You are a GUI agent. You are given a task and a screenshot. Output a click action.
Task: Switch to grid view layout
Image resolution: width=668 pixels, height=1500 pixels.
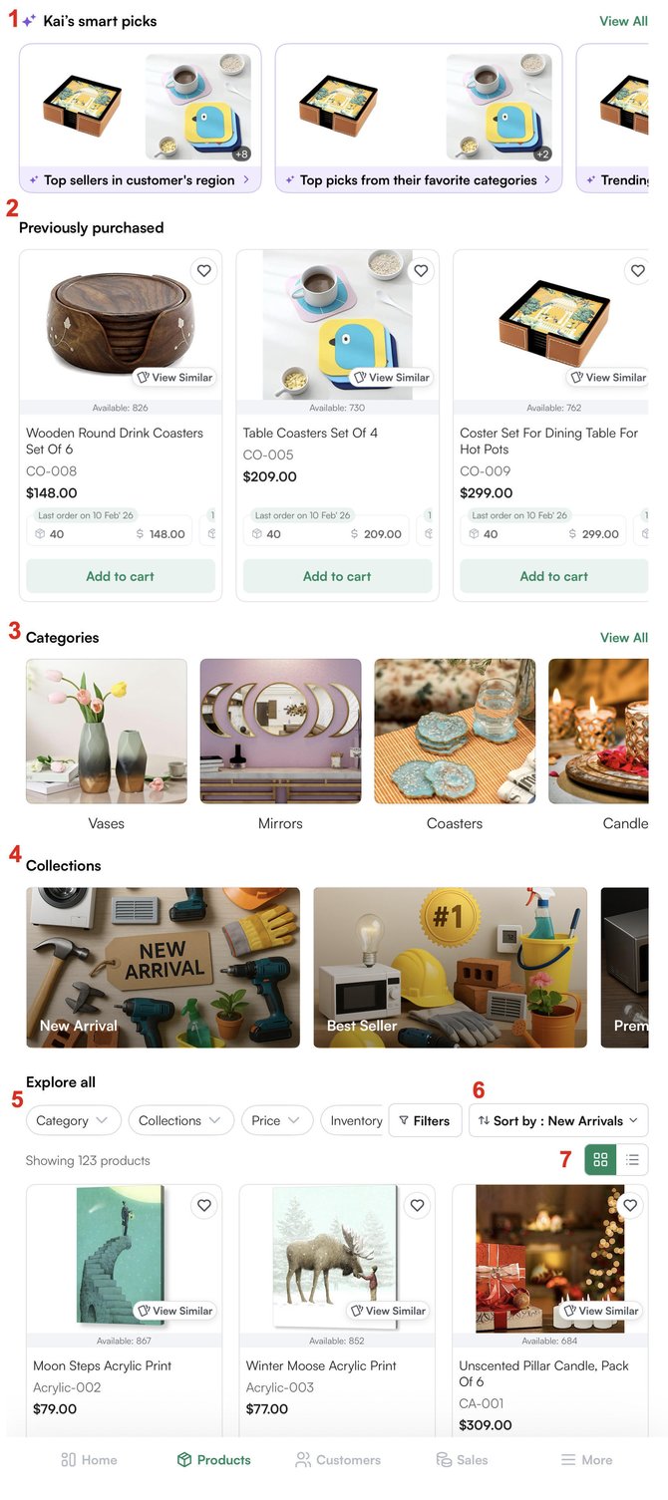[600, 1160]
